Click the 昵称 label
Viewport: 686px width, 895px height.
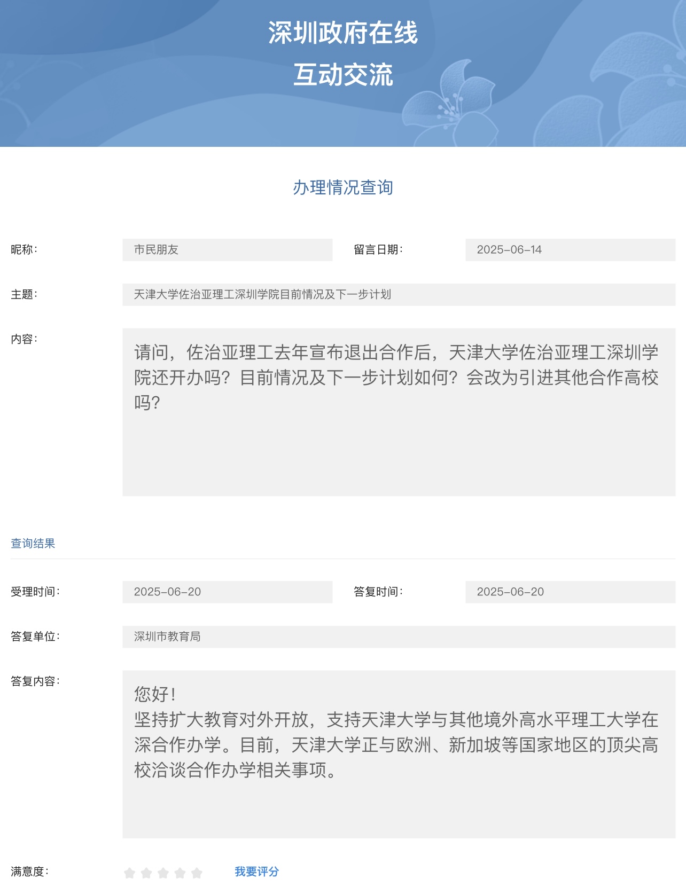click(24, 249)
